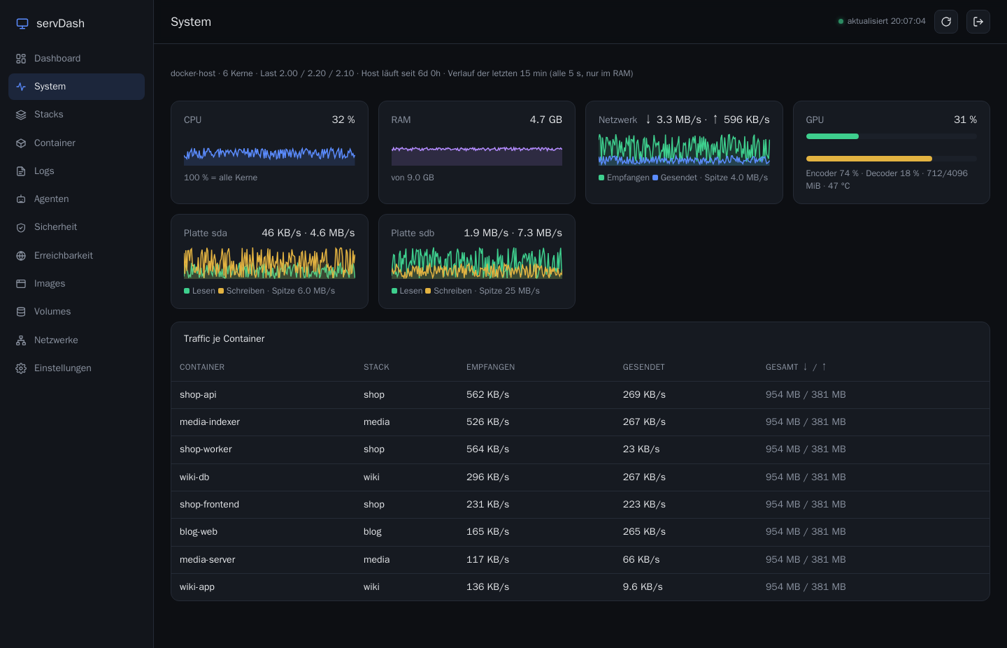Click the Stacks layers icon
Image resolution: width=1007 pixels, height=648 pixels.
pyautogui.click(x=21, y=115)
